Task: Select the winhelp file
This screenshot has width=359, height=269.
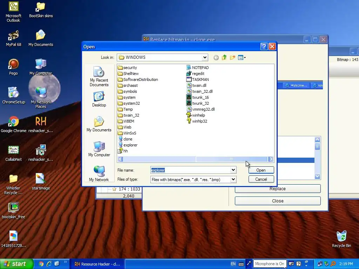Action: pyautogui.click(x=196, y=115)
